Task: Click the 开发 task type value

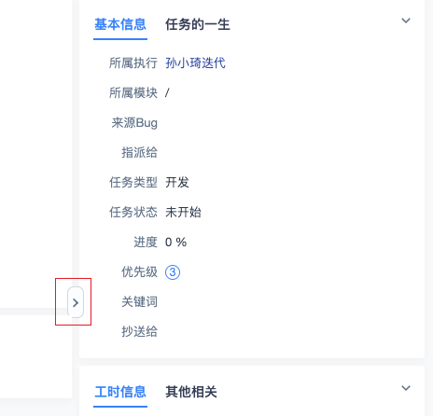Action: click(x=177, y=183)
